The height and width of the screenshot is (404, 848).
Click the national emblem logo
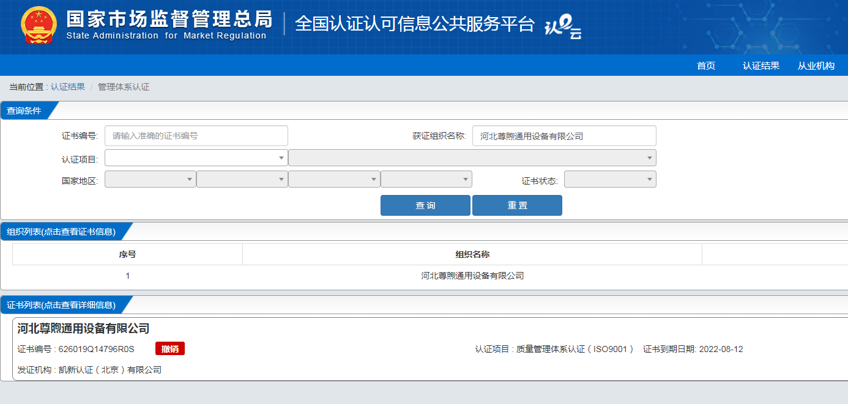coord(38,26)
